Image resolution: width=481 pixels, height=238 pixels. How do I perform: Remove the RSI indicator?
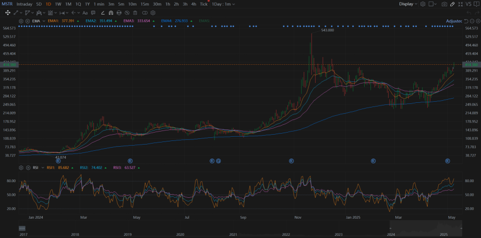pyautogui.click(x=27, y=168)
